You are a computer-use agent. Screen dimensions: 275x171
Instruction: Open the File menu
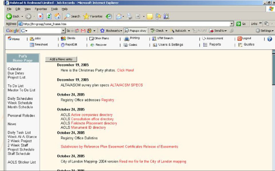point(9,9)
